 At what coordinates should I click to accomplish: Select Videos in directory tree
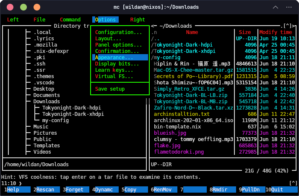(x=42, y=152)
